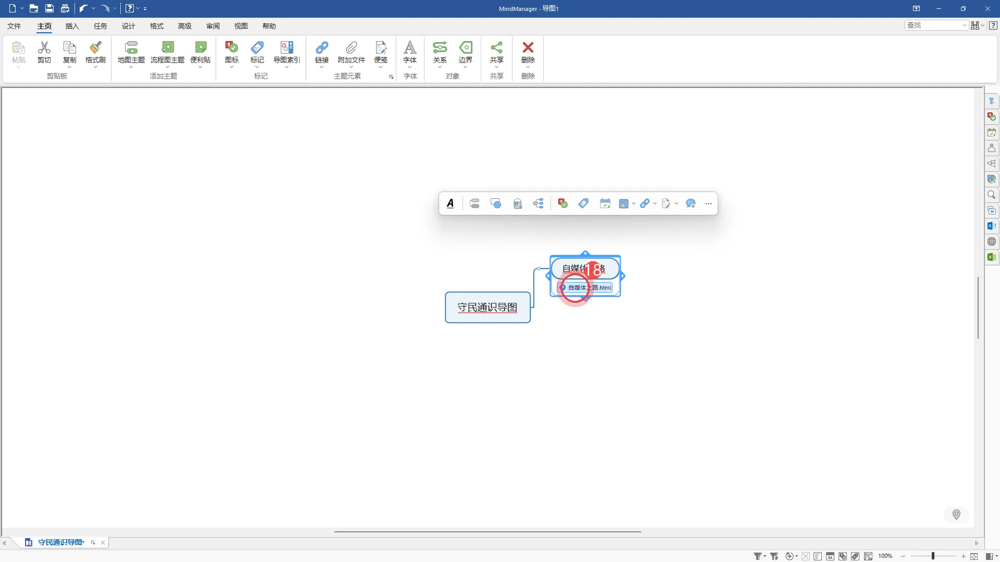Click the print icon in title bar
The width and height of the screenshot is (1000, 562).
pos(65,8)
